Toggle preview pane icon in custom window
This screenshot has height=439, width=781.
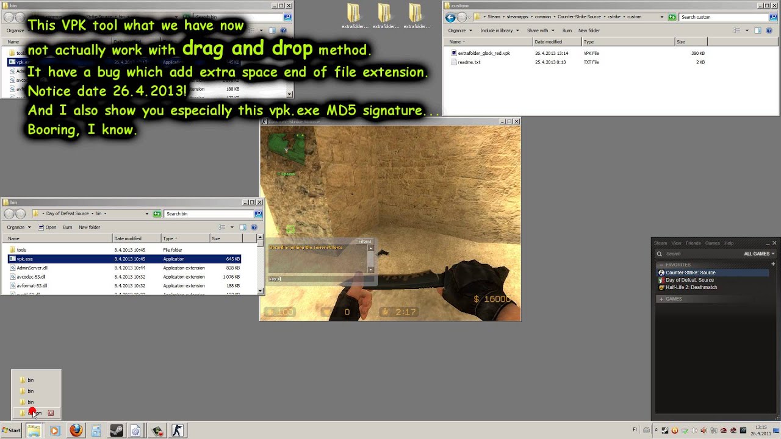coord(758,30)
